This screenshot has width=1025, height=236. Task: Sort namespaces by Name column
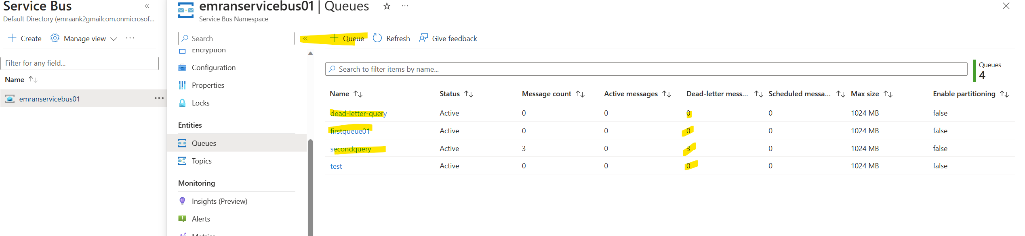(x=21, y=80)
